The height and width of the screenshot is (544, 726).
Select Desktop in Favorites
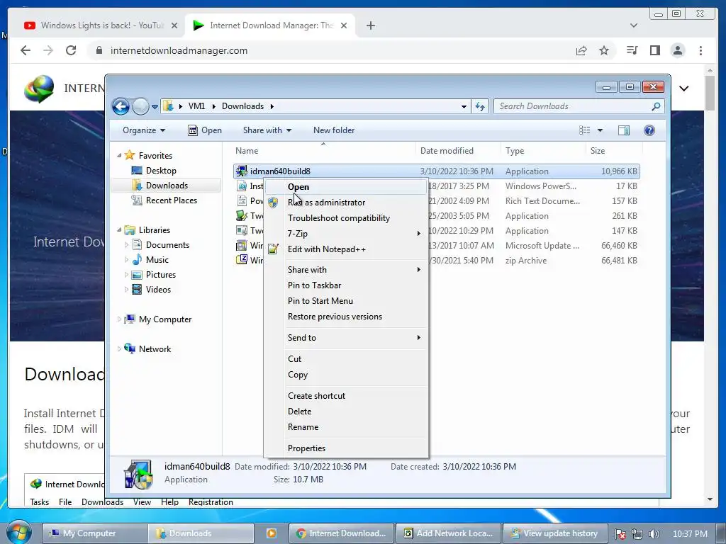[161, 171]
